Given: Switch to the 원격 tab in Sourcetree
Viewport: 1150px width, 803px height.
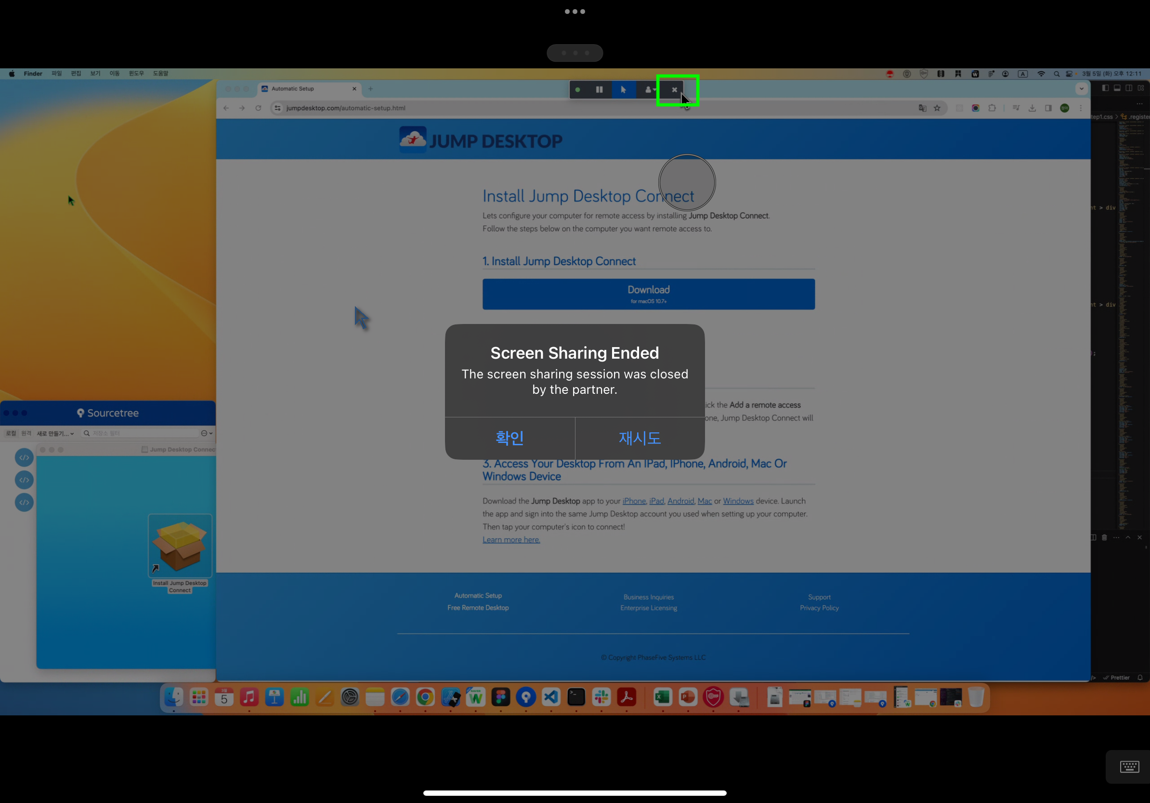Looking at the screenshot, I should (x=26, y=434).
